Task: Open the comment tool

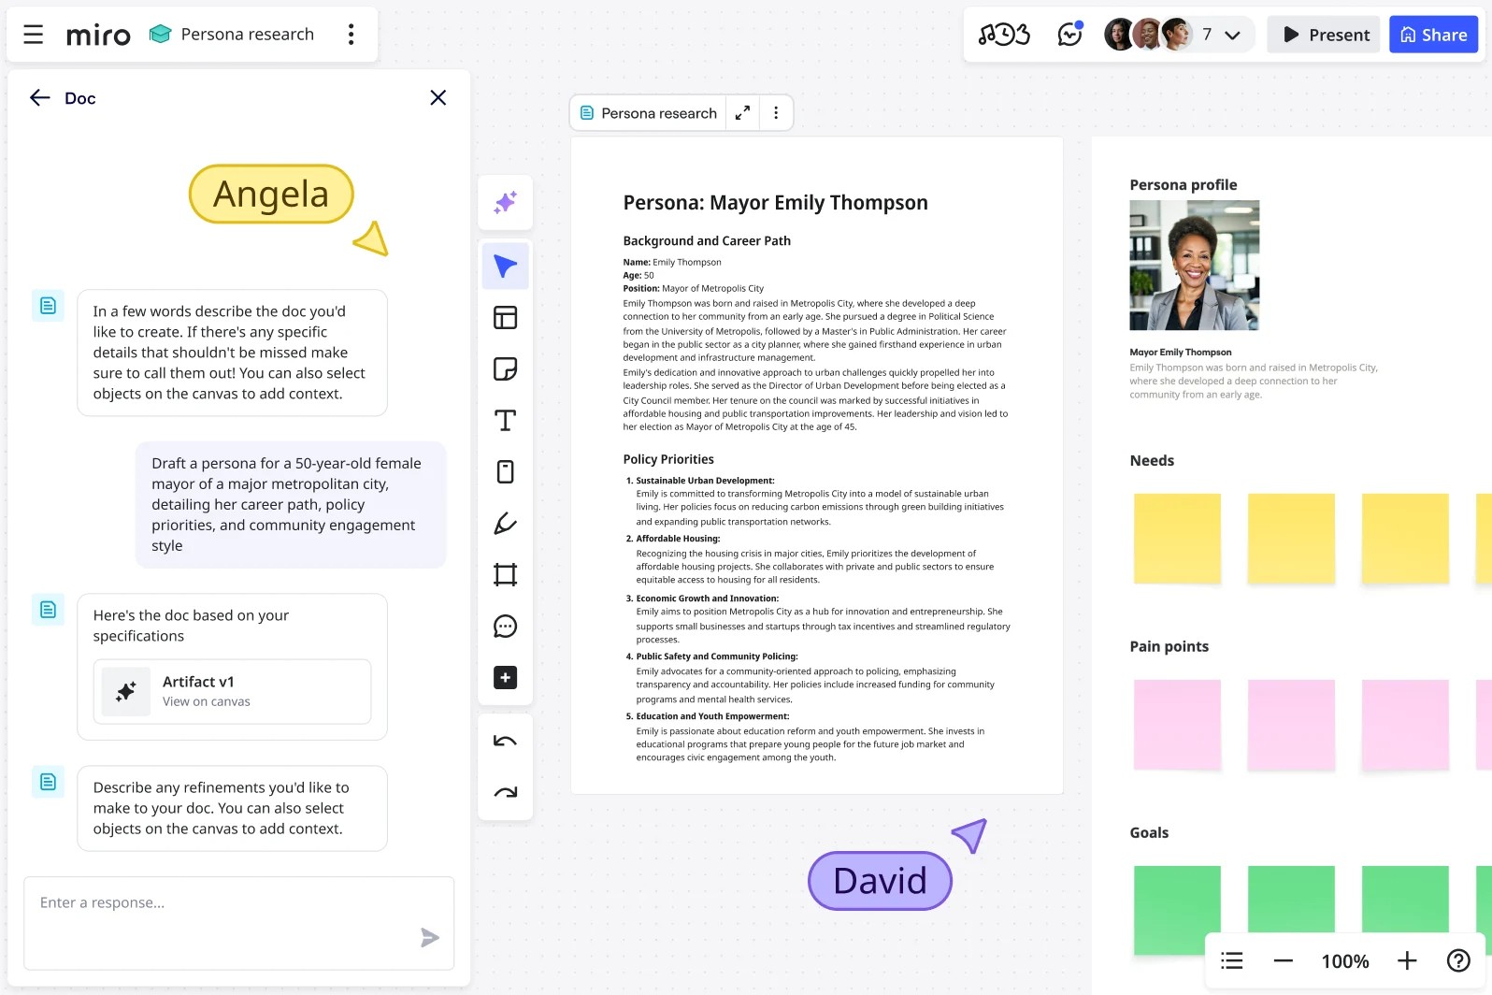Action: point(505,627)
